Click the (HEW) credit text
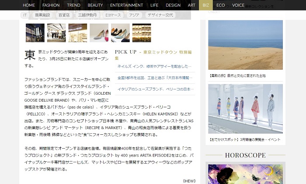The height and width of the screenshot is (184, 306). 189,181
